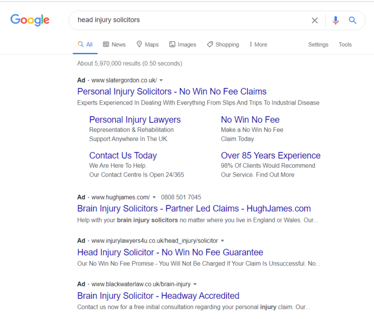This screenshot has height=319, width=374.
Task: Open the No Win No Fee sitelink
Action: (250, 120)
